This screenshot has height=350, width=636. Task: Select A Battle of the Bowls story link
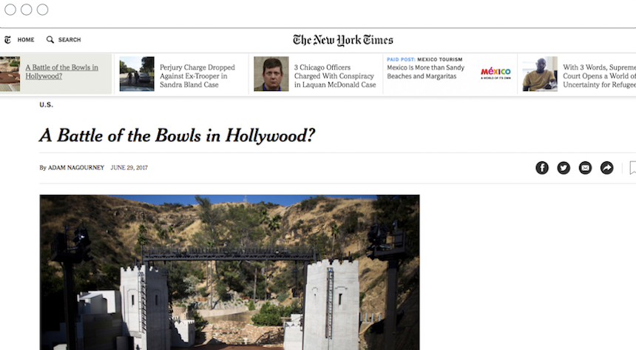tap(61, 72)
